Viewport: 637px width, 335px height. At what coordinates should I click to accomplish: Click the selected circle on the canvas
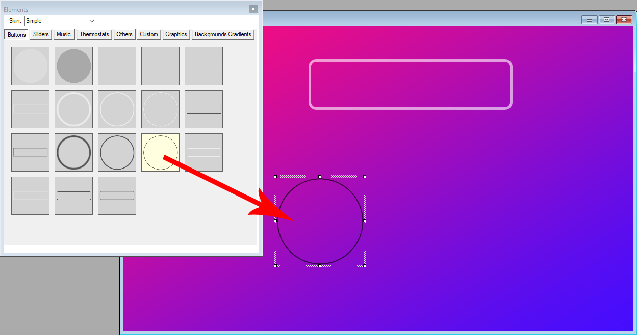(320, 221)
